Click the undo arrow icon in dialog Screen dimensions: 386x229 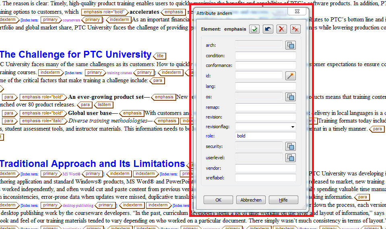[x=268, y=29]
